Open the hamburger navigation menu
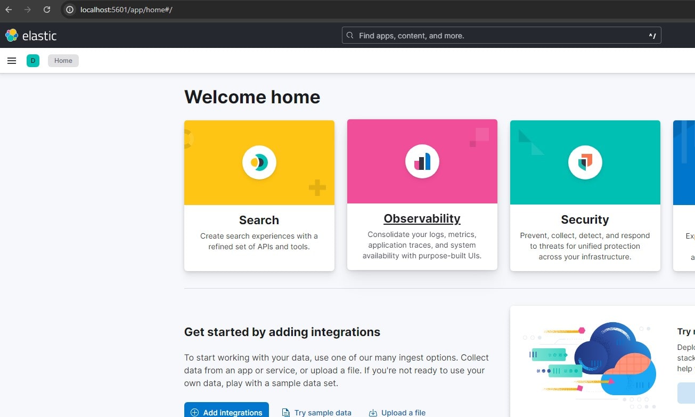This screenshot has width=695, height=417. tap(12, 61)
